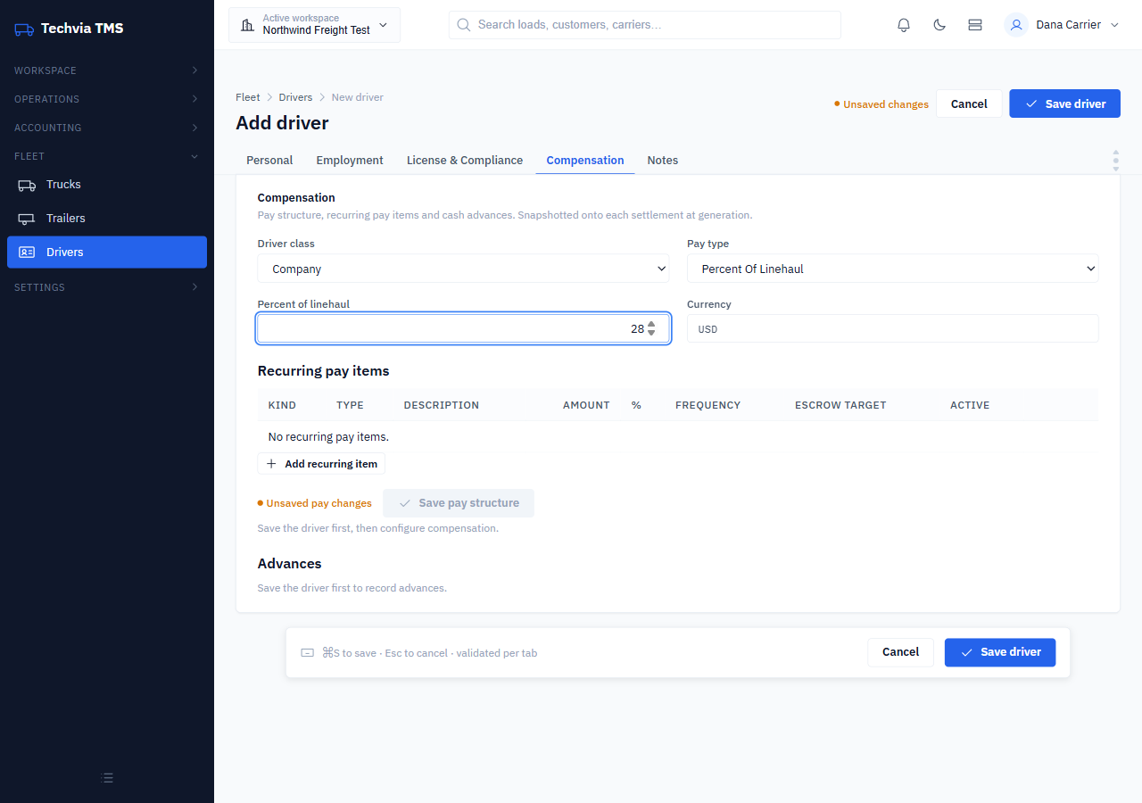Image resolution: width=1142 pixels, height=803 pixels.
Task: Click the top Cancel button
Action: (x=969, y=103)
